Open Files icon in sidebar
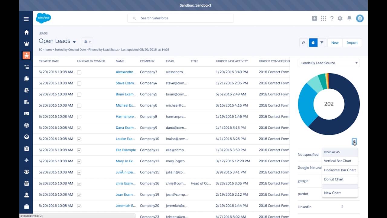387x218 pixels. coord(27,79)
